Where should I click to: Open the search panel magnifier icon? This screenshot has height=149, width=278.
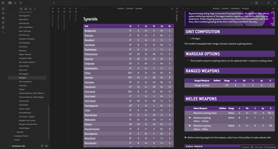pyautogui.click(x=15, y=3)
